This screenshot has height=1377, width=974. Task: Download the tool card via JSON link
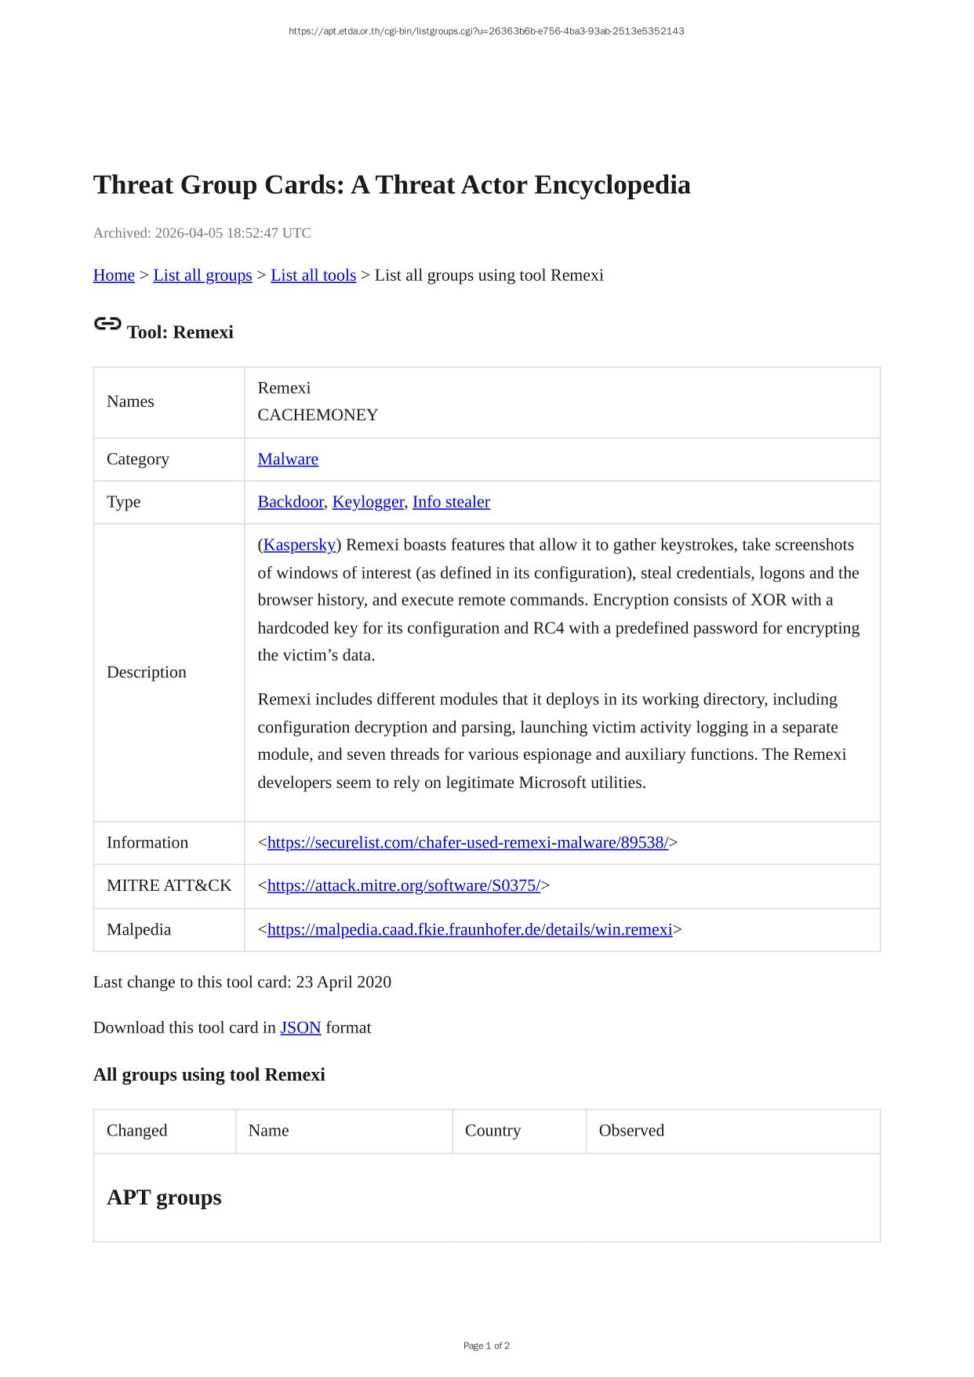(x=300, y=1028)
